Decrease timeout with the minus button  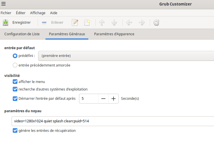coord(103,99)
